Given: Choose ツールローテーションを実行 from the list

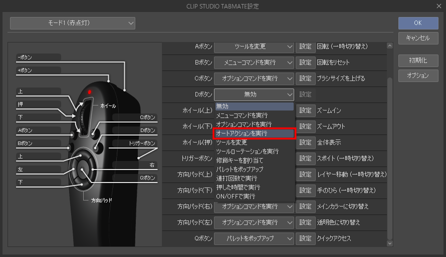Looking at the screenshot, I should [255, 151].
